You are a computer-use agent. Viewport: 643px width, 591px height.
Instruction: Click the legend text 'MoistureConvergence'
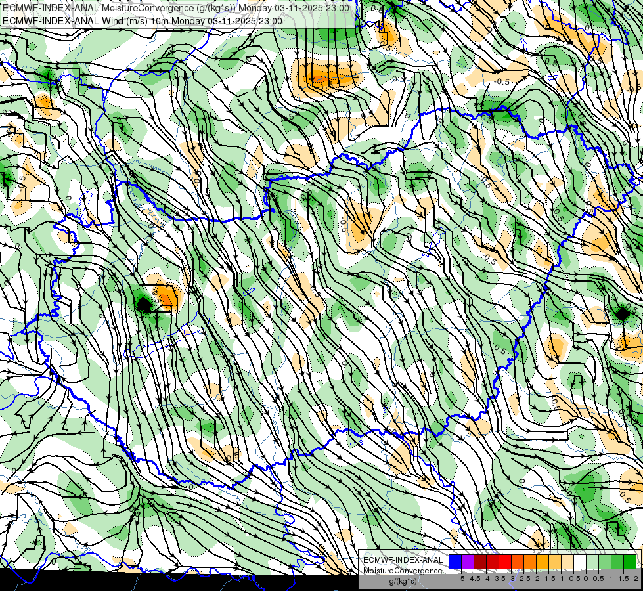click(403, 571)
